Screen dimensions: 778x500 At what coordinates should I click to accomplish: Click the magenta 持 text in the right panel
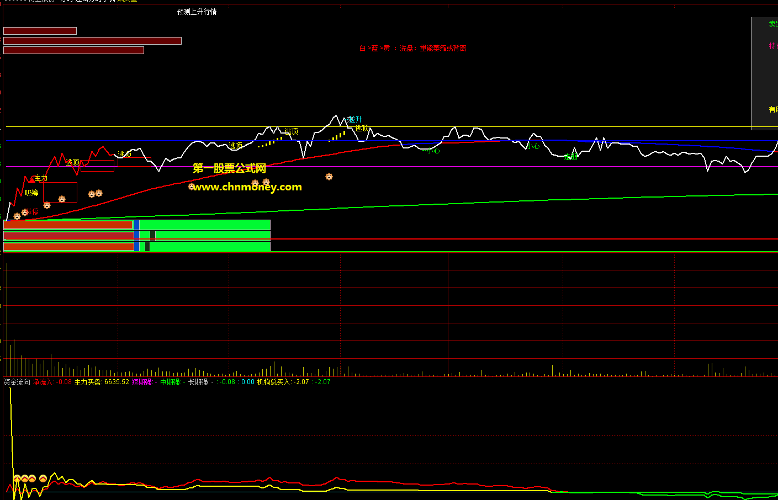click(x=773, y=46)
